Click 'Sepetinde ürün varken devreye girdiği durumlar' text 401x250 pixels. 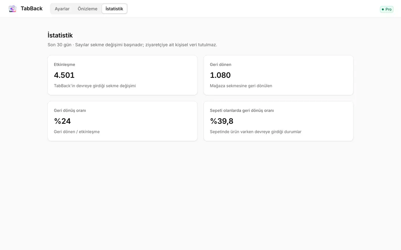pos(256,131)
